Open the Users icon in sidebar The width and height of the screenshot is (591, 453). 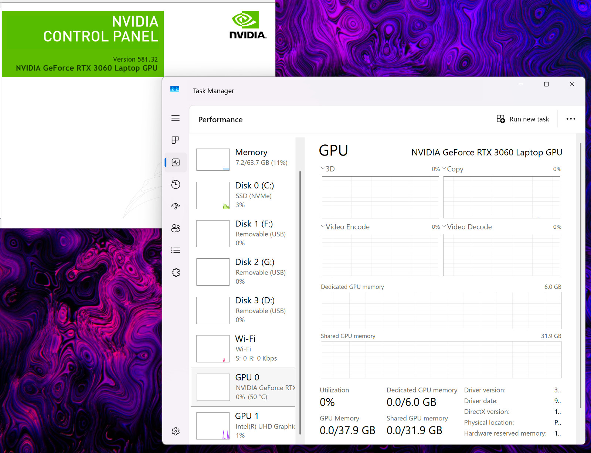pos(176,228)
